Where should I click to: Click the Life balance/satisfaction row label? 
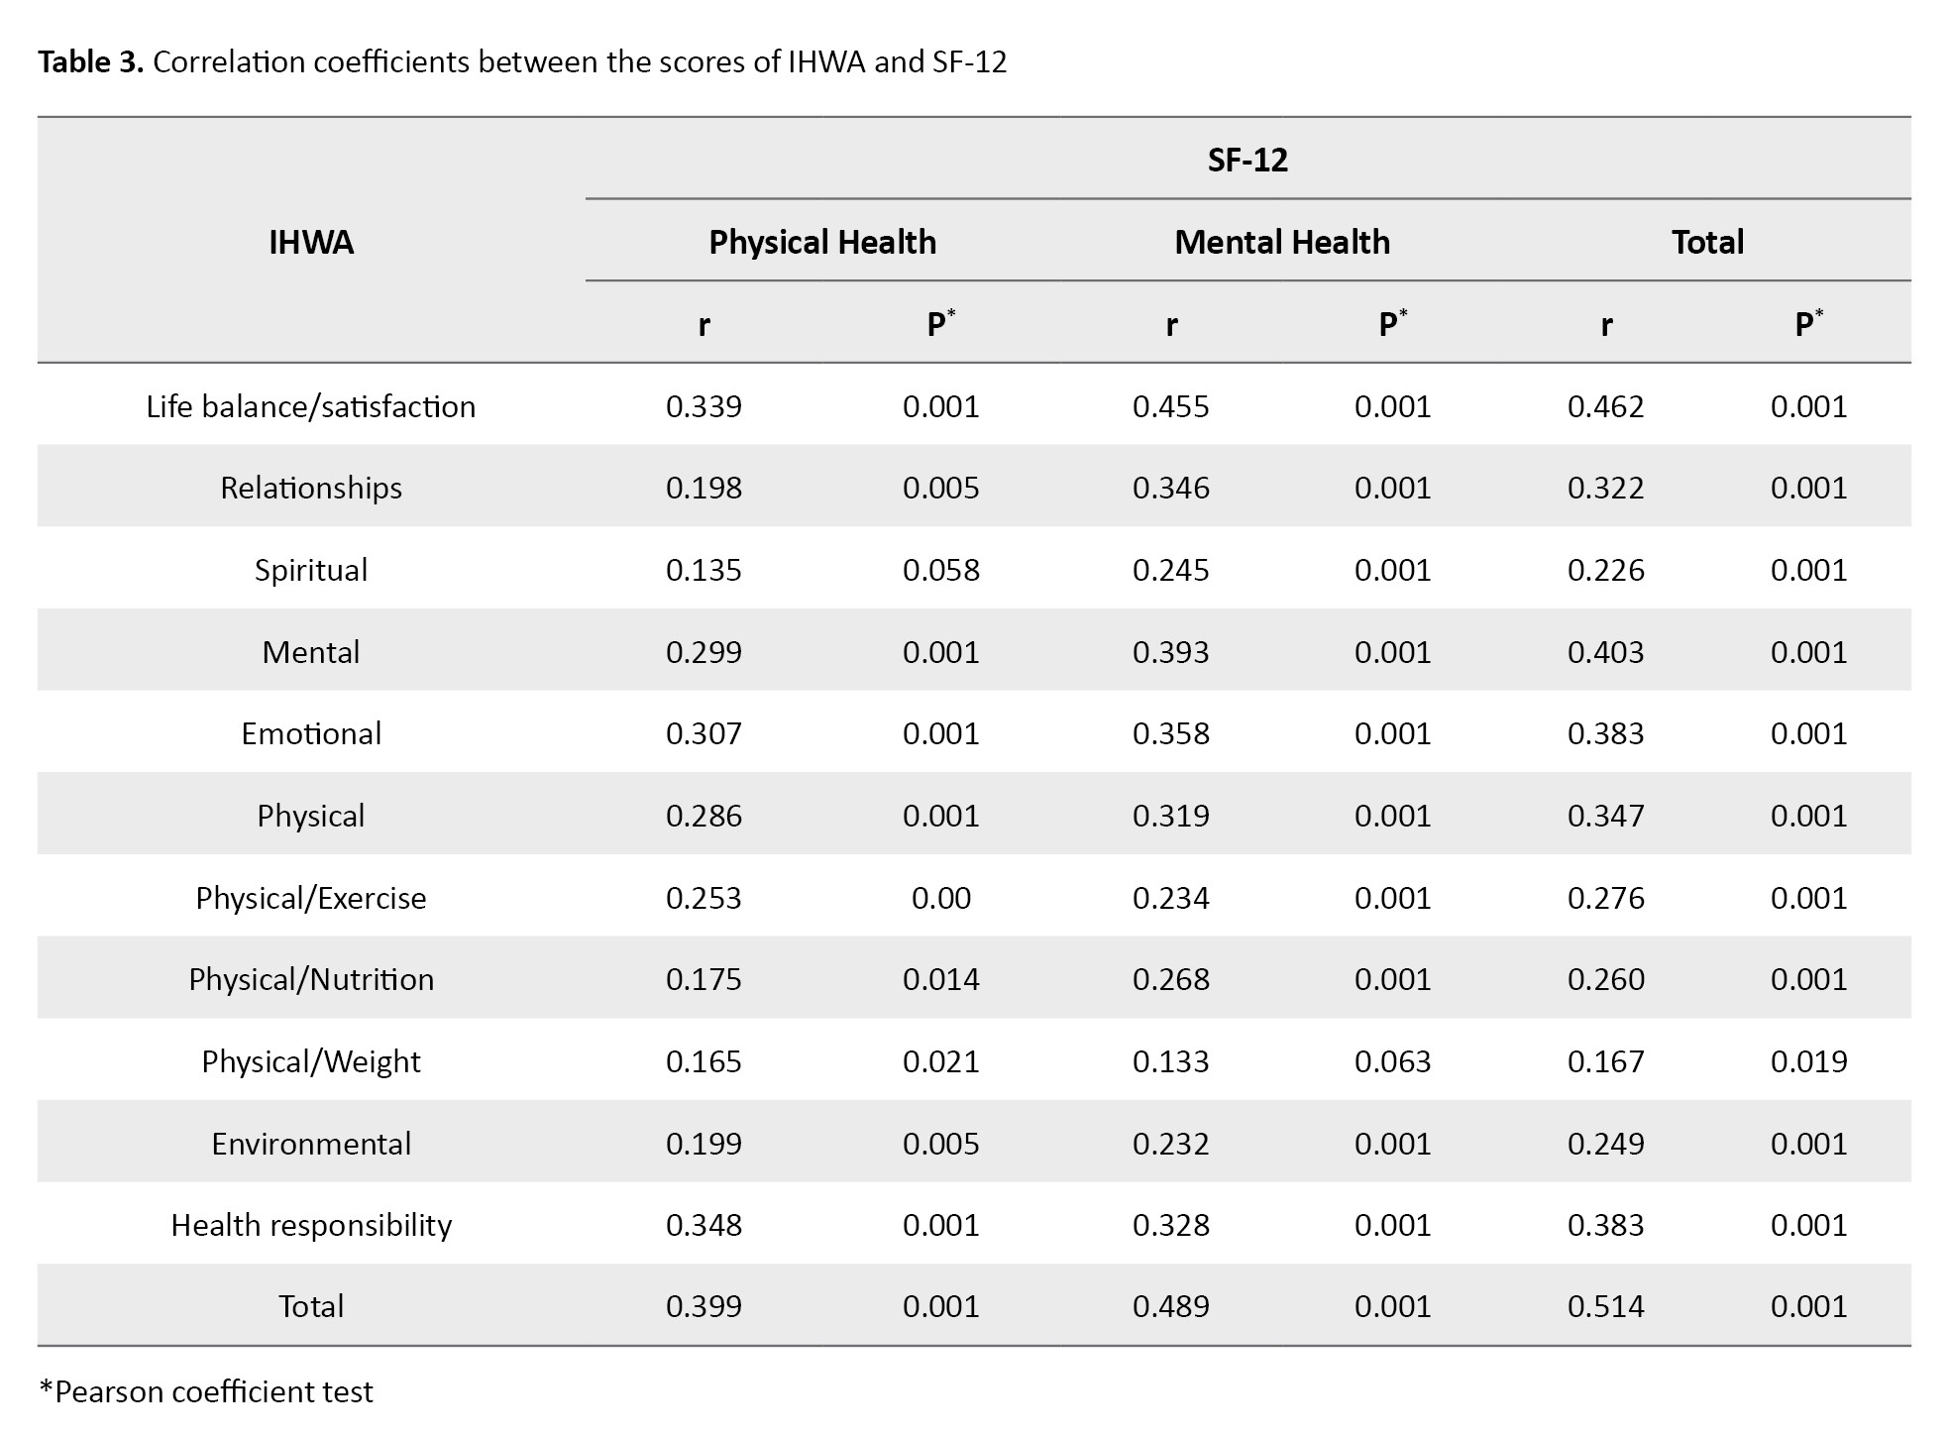[x=310, y=406]
